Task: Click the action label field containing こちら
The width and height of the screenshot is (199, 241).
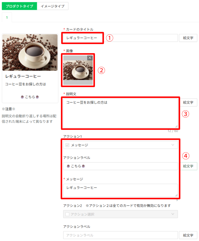Action: (x=120, y=166)
